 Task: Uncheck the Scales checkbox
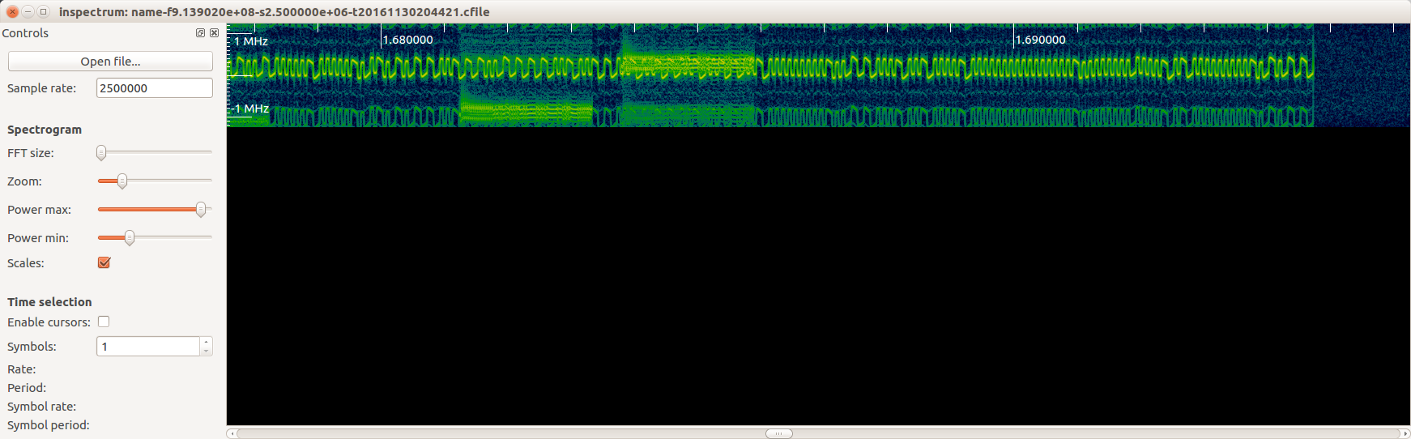click(104, 262)
